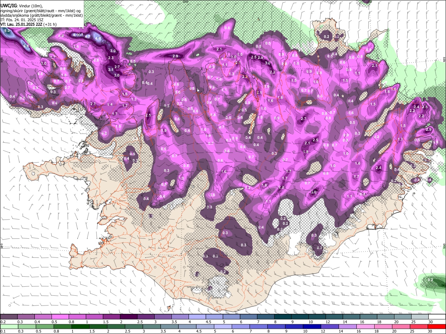Click the 'UWC/IG: Vindur (10m)' title line
This screenshot has width=446, height=334.
tap(22, 6)
